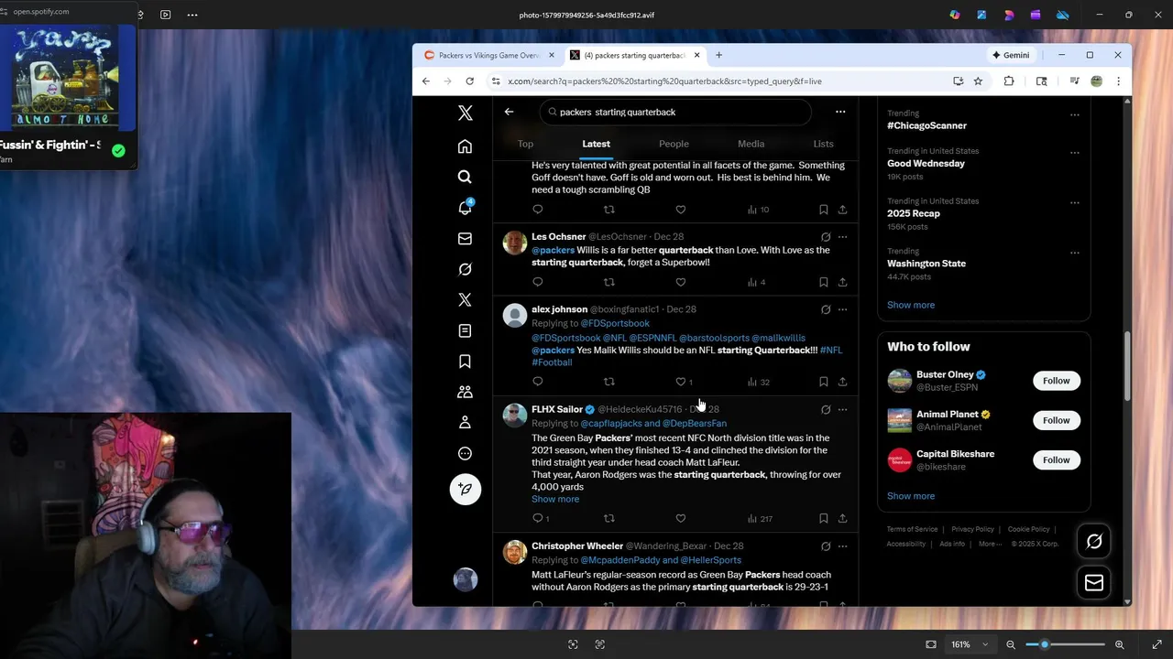1173x659 pixels.
Task: Open floating Grok button at bottom right
Action: point(1094,542)
